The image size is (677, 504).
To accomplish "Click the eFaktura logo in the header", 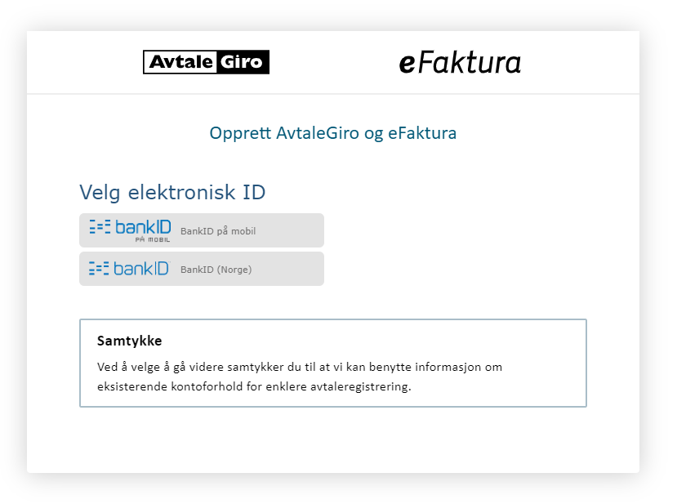I will tap(460, 63).
